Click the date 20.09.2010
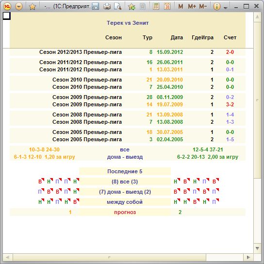Viewport: 264px width, 264px height. pyautogui.click(x=170, y=80)
